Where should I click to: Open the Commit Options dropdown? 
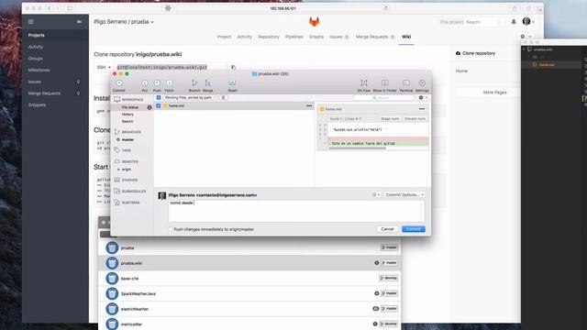coord(404,195)
